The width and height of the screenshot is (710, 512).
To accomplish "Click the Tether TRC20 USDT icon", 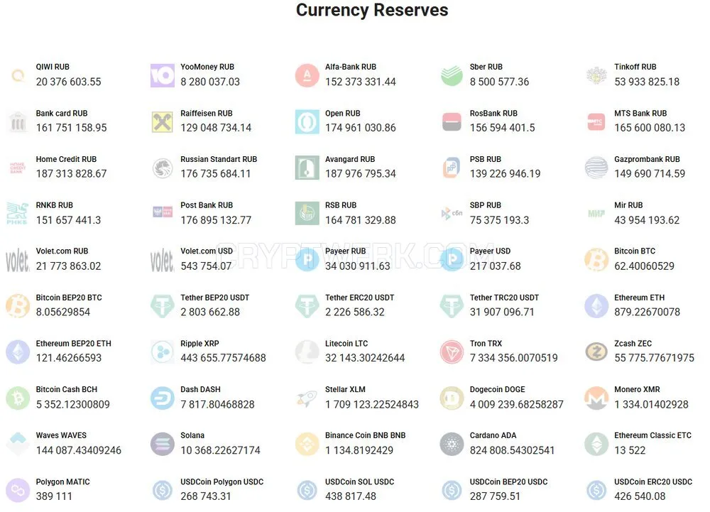I will pyautogui.click(x=452, y=306).
